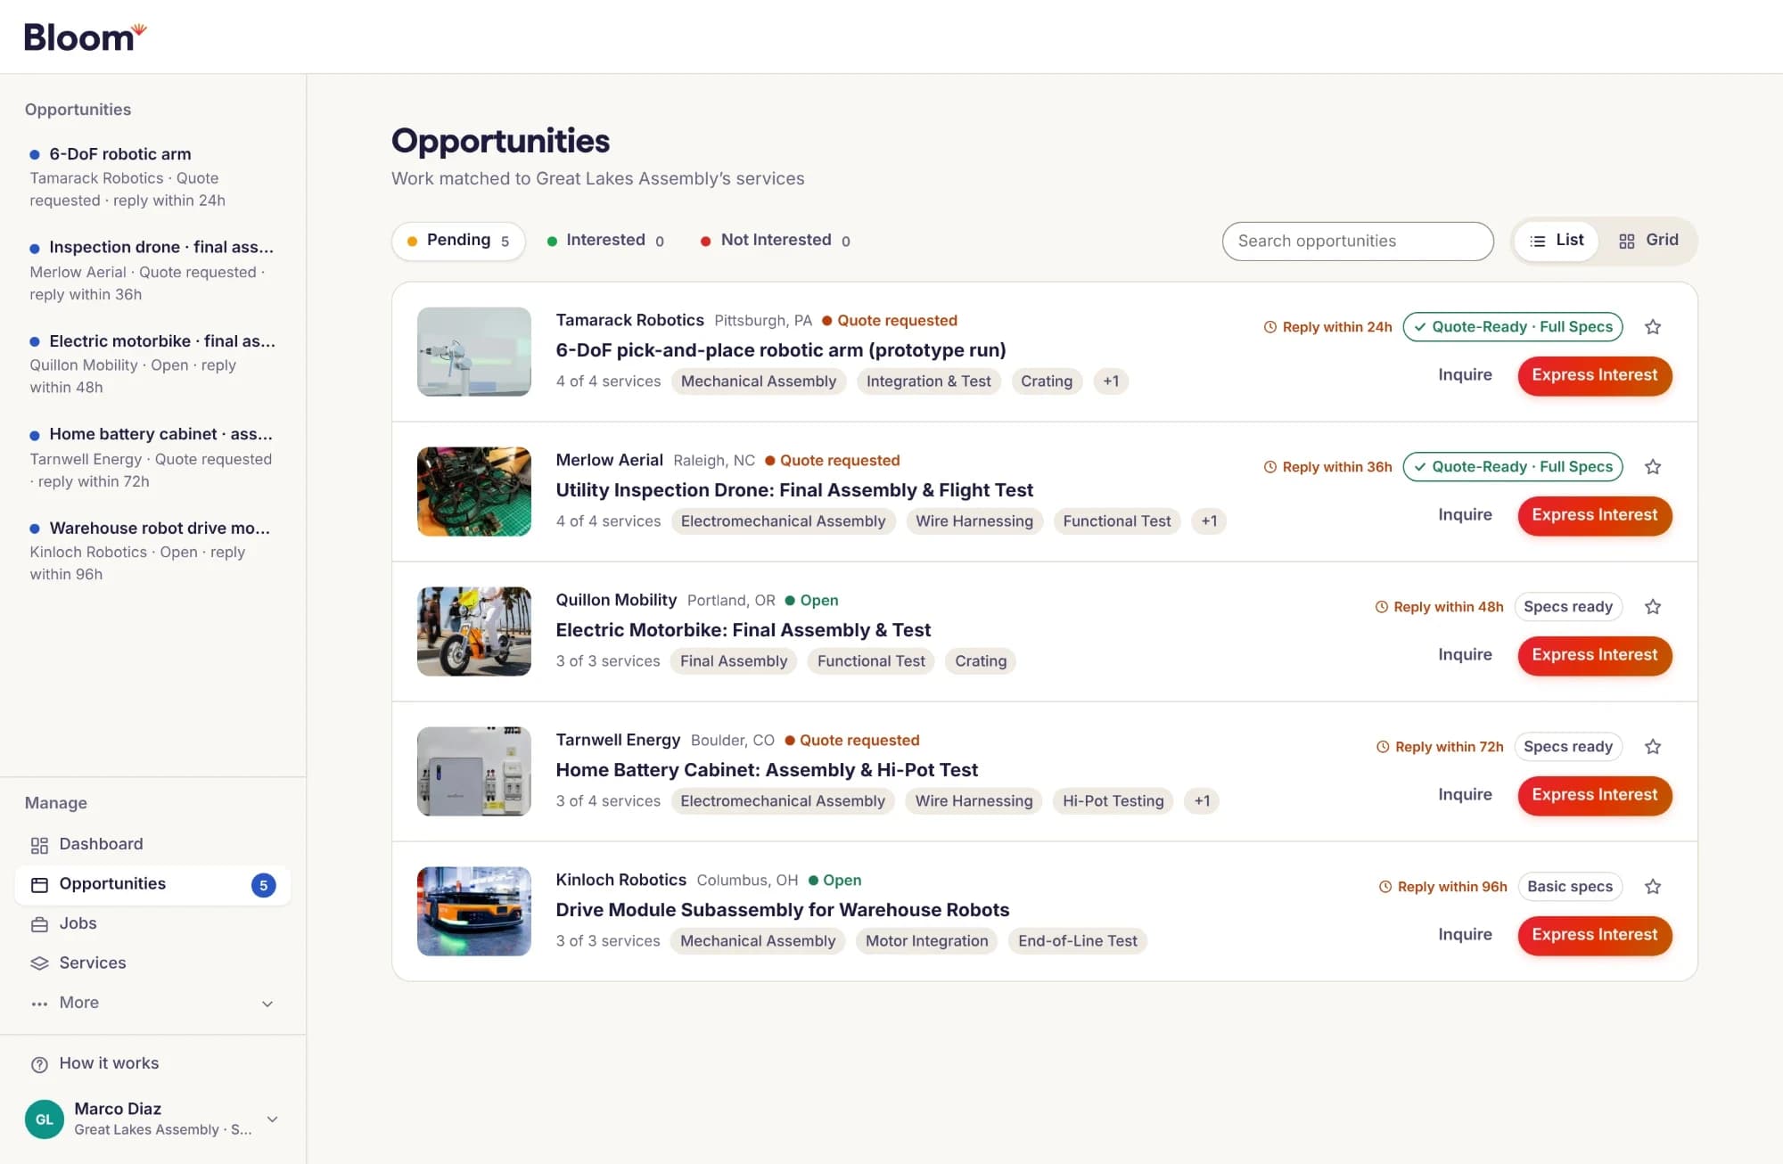Express Interest in Utility Inspection Drone

pos(1595,515)
